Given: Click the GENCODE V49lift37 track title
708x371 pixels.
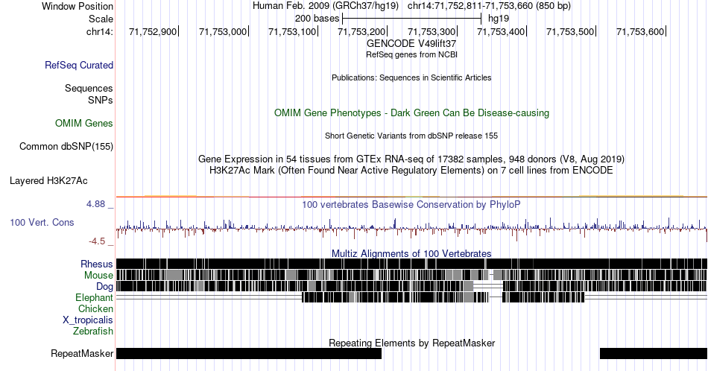Looking at the screenshot, I should pos(411,43).
